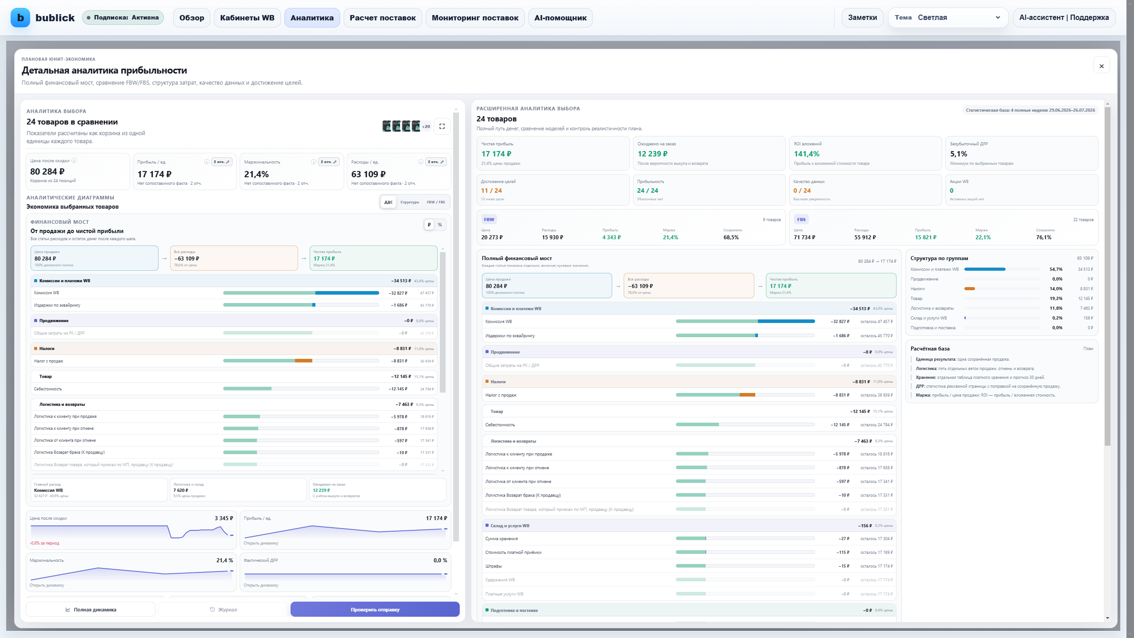The height and width of the screenshot is (638, 1134).
Task: Open Заметки notes
Action: 862,18
